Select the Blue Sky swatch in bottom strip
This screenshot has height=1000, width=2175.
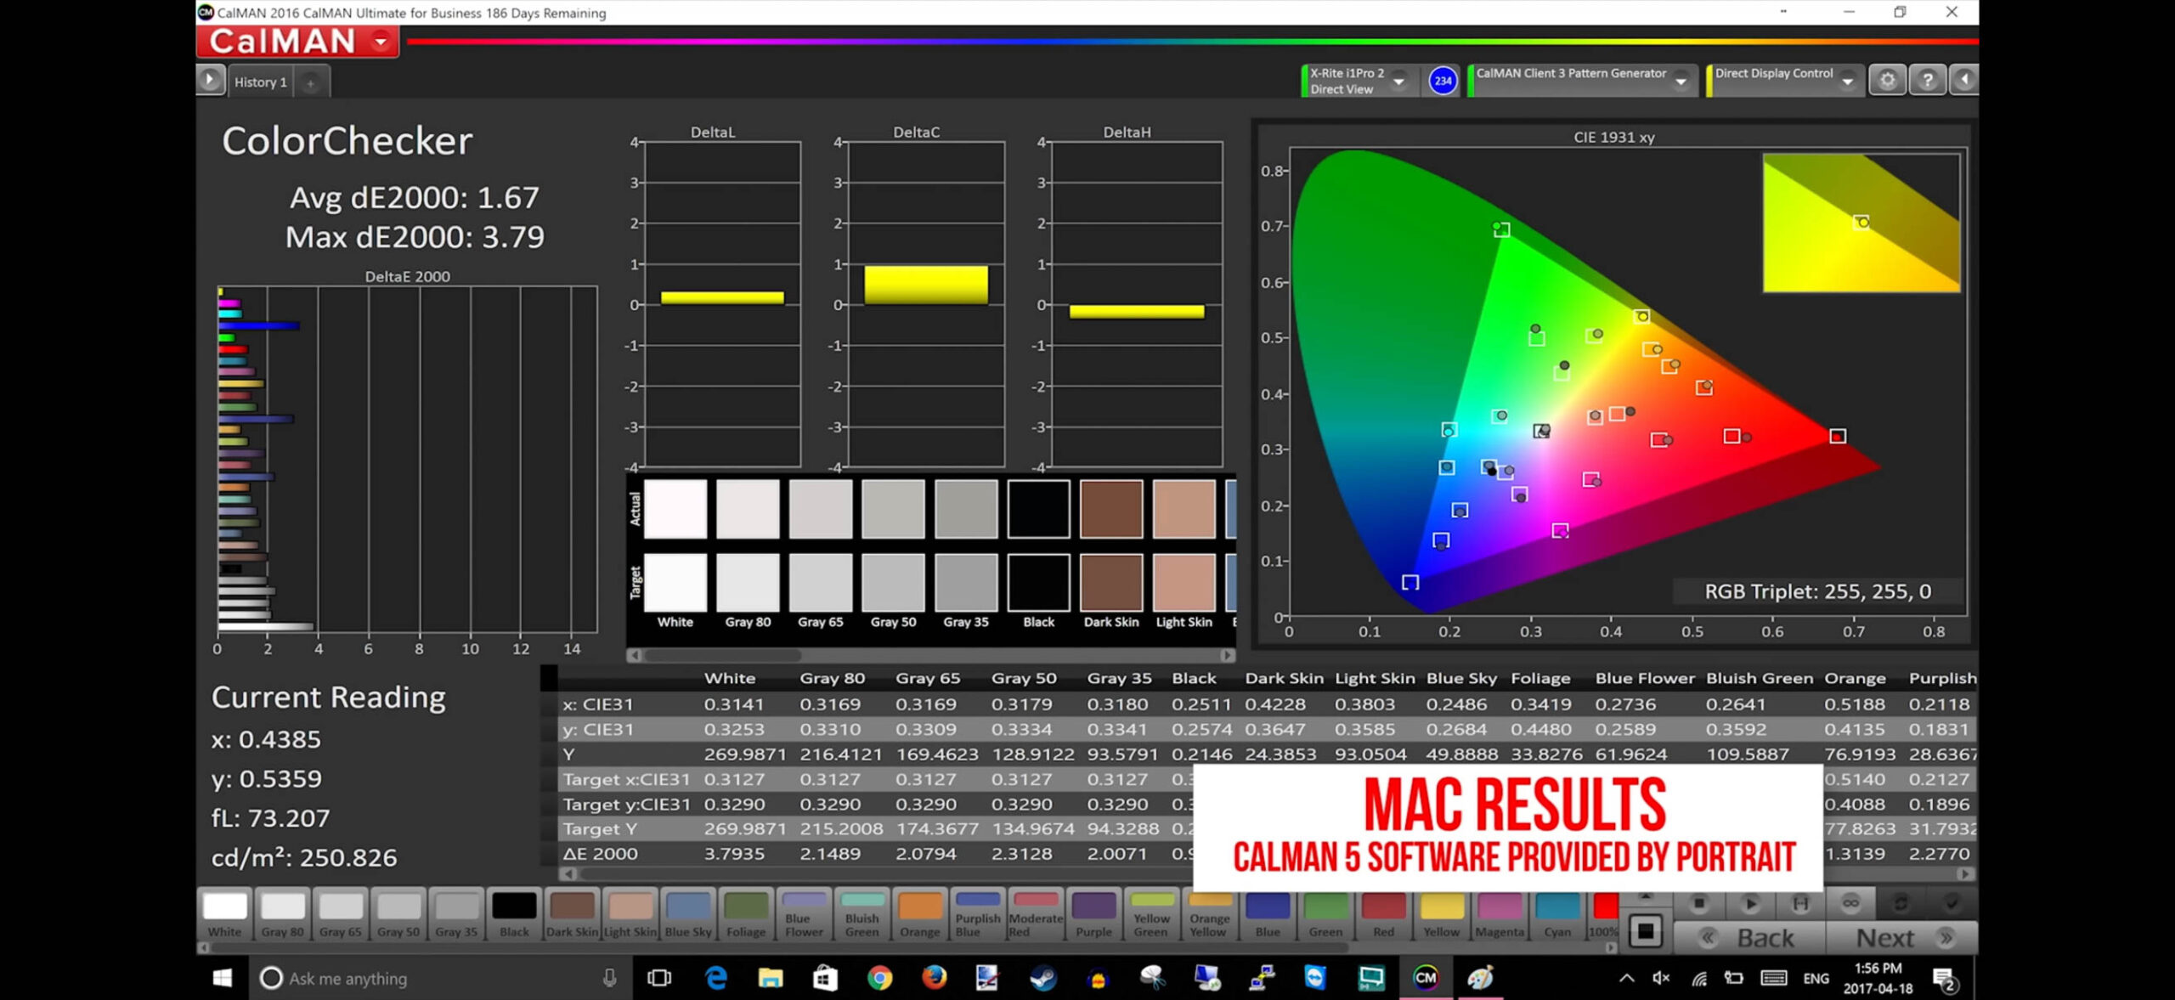tap(688, 914)
